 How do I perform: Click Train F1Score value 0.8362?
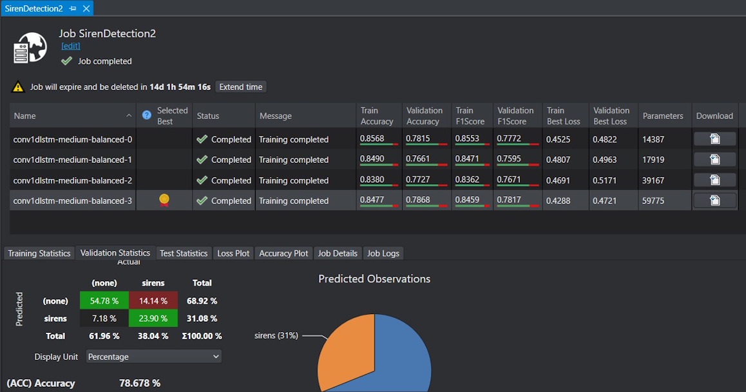(466, 179)
